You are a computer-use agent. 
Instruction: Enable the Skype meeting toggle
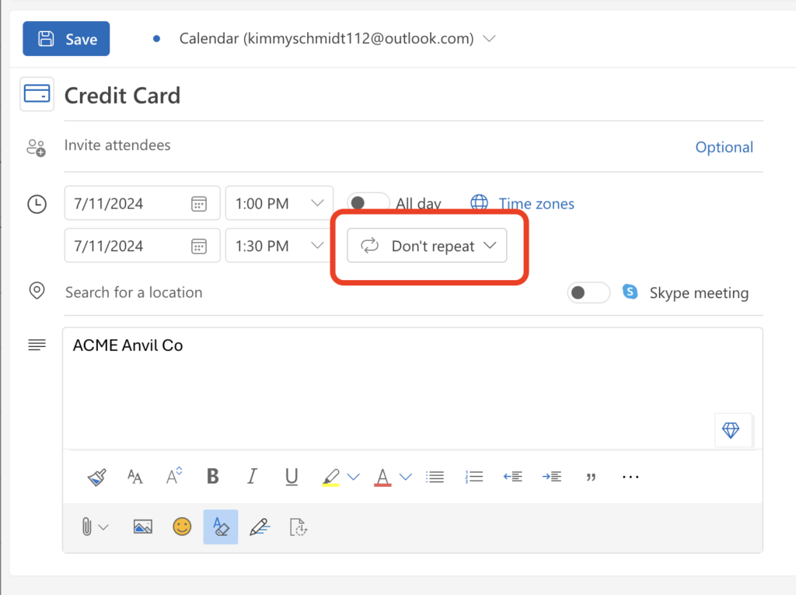coord(588,293)
